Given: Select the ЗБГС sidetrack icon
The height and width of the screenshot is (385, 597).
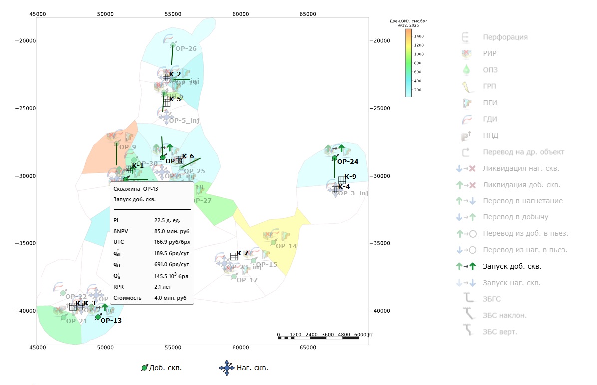Looking at the screenshot, I should point(468,298).
